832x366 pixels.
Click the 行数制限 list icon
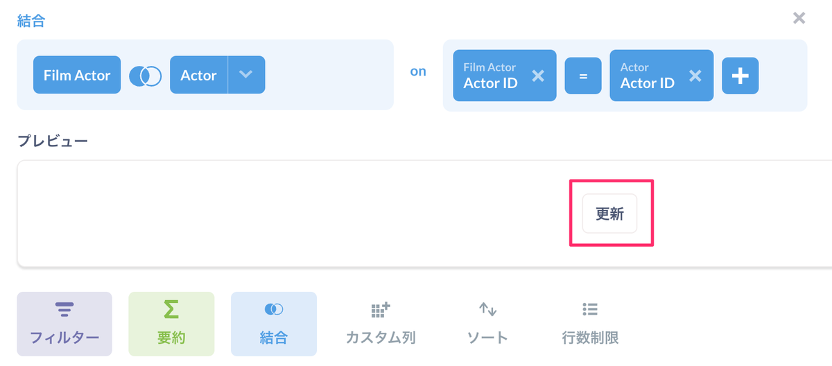pyautogui.click(x=590, y=309)
